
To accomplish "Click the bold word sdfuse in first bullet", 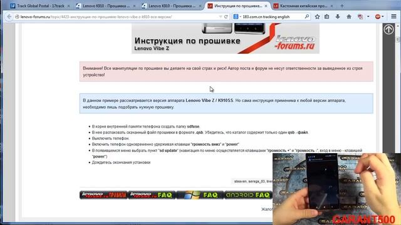I will pos(193,126).
